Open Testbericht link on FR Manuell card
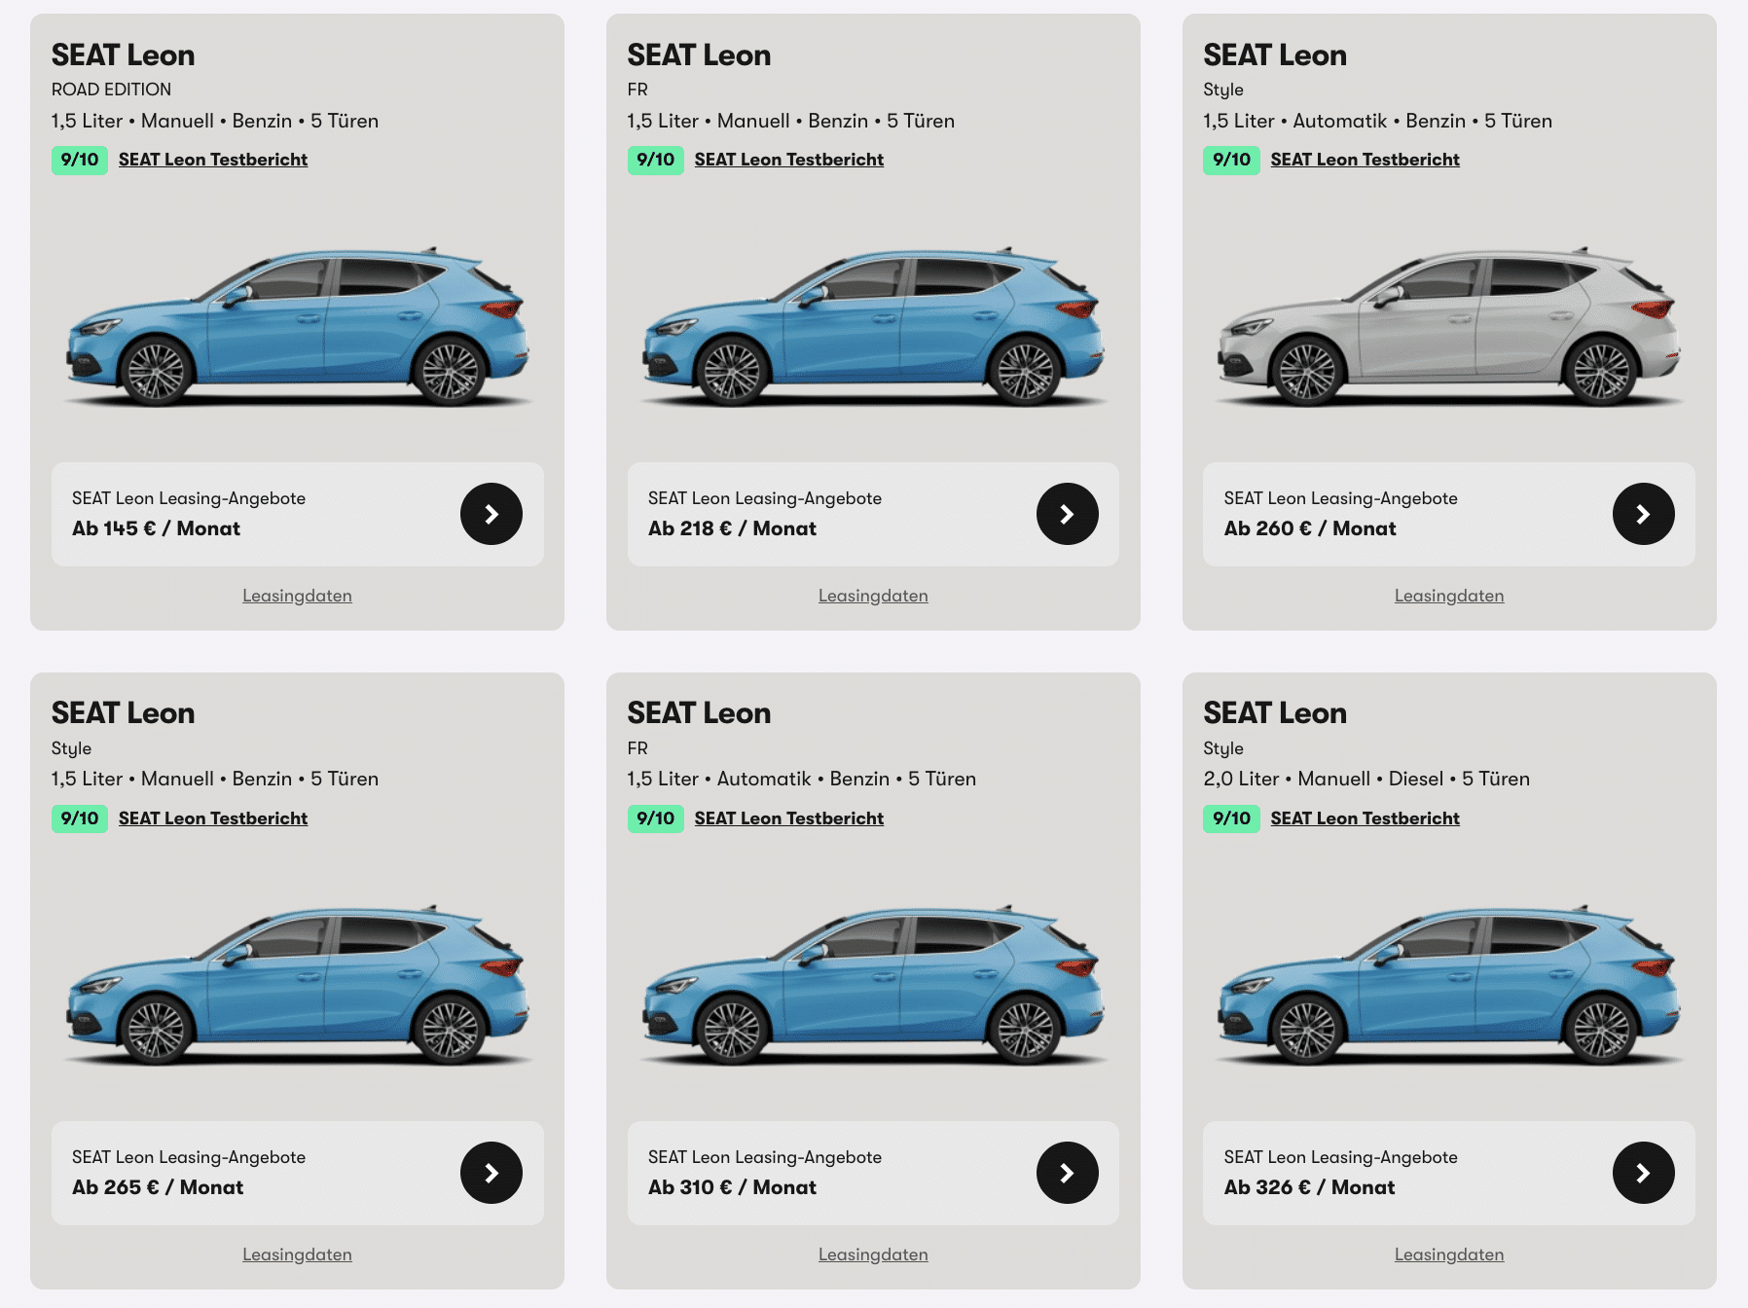 [x=788, y=160]
